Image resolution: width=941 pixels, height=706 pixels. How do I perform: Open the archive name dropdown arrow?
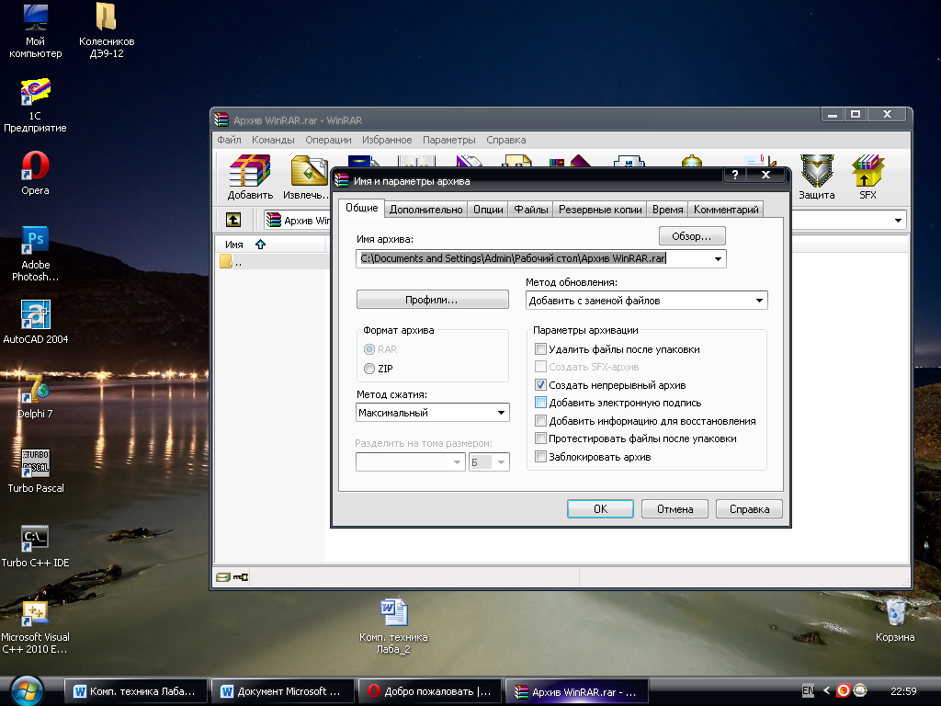pyautogui.click(x=718, y=258)
